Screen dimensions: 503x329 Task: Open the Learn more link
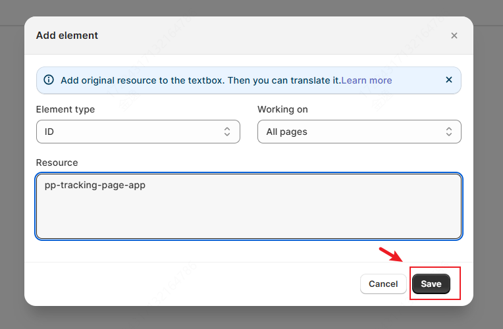(x=366, y=80)
